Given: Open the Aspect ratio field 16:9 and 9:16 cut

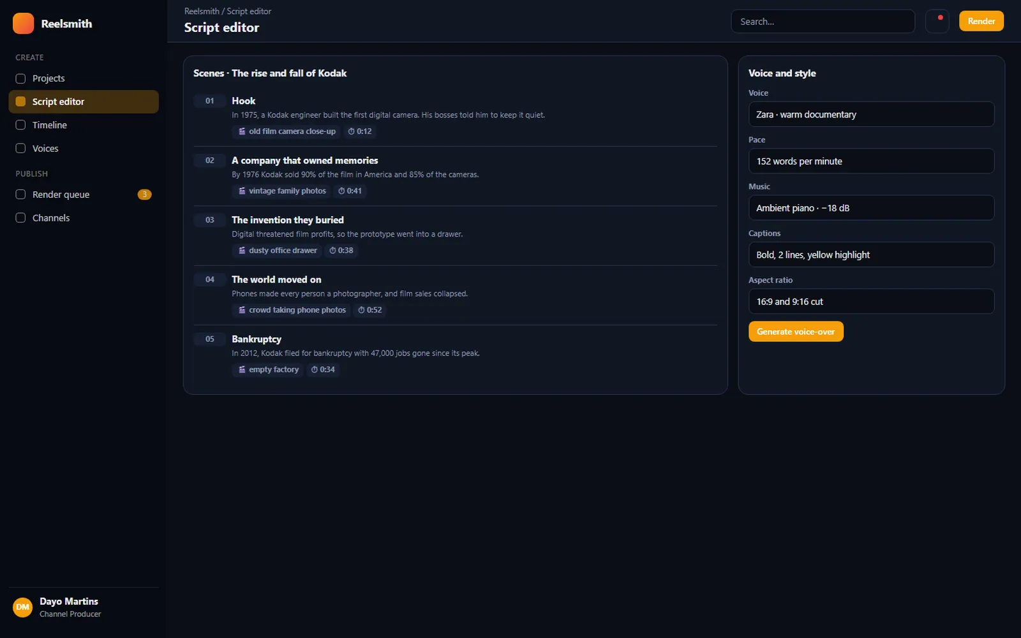Looking at the screenshot, I should click(871, 301).
